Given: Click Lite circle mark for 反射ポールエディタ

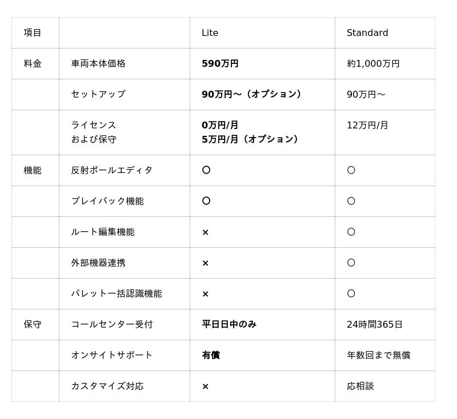Looking at the screenshot, I should click(x=206, y=170).
